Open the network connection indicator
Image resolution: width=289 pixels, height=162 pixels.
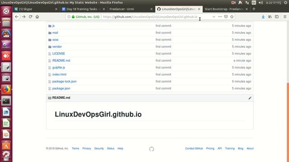[247, 3]
